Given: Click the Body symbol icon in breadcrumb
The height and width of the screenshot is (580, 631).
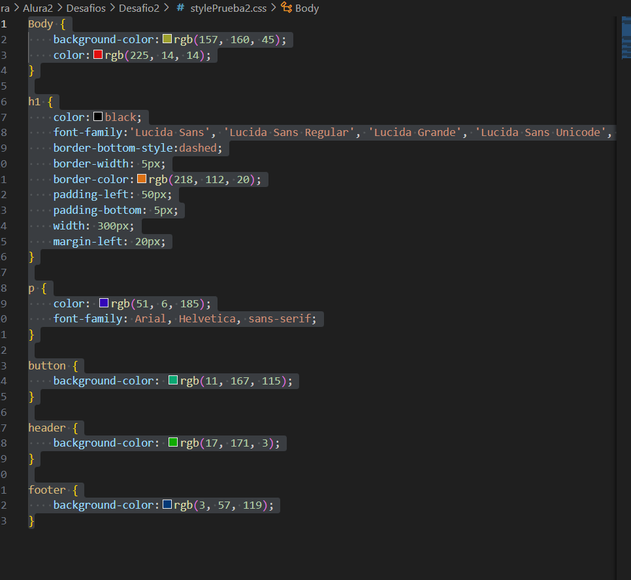Looking at the screenshot, I should pyautogui.click(x=287, y=7).
